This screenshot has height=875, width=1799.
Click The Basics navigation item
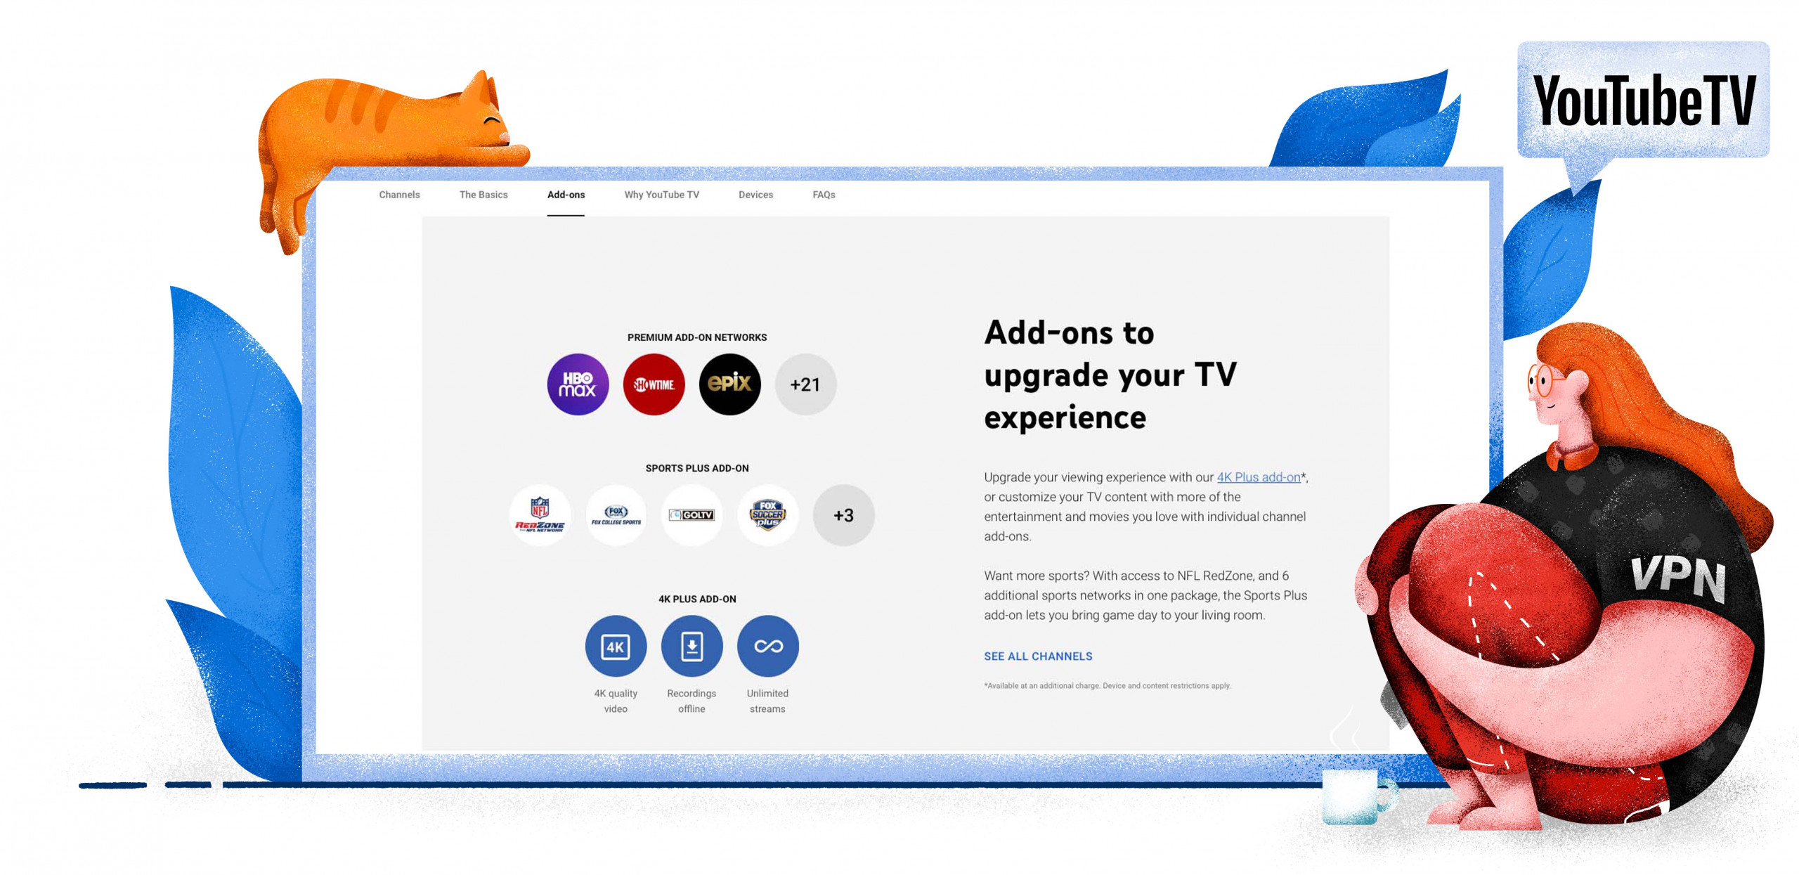(x=483, y=195)
